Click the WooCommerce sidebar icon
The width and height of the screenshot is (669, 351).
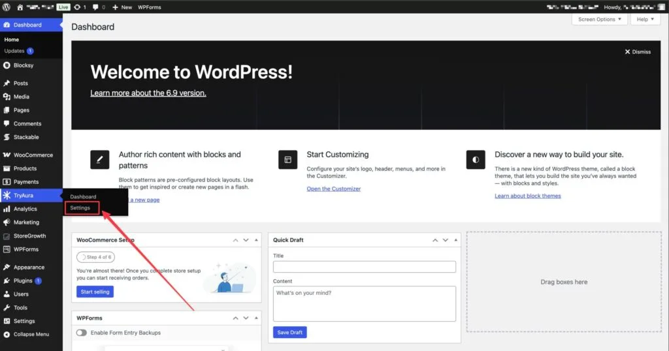coord(7,155)
